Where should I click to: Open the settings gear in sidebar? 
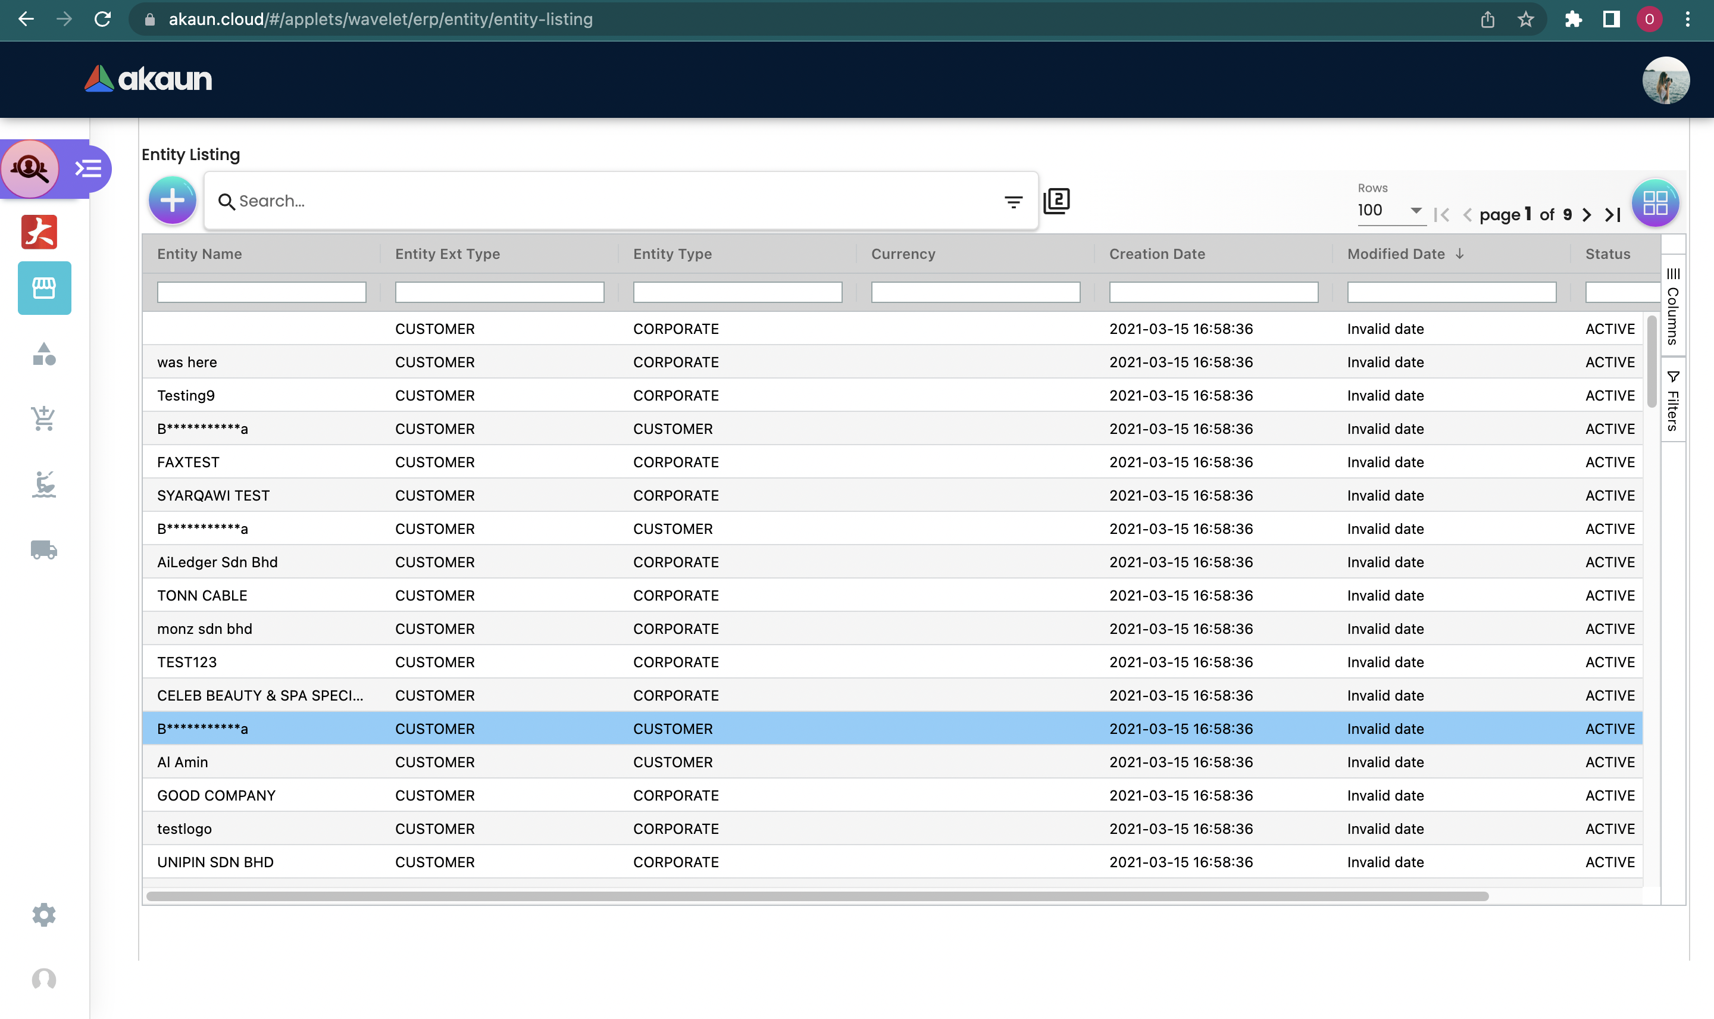(44, 915)
